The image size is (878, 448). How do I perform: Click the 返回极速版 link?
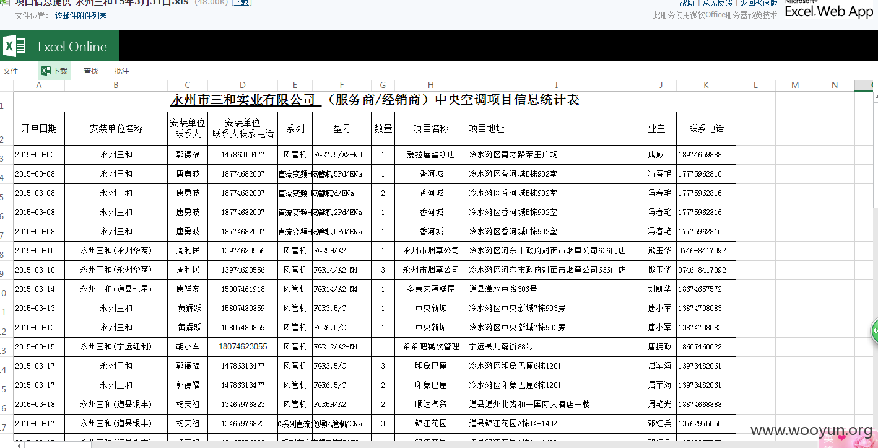[759, 3]
